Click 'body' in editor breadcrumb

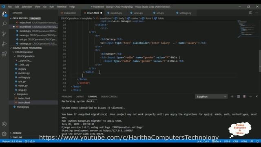(x=121, y=18)
